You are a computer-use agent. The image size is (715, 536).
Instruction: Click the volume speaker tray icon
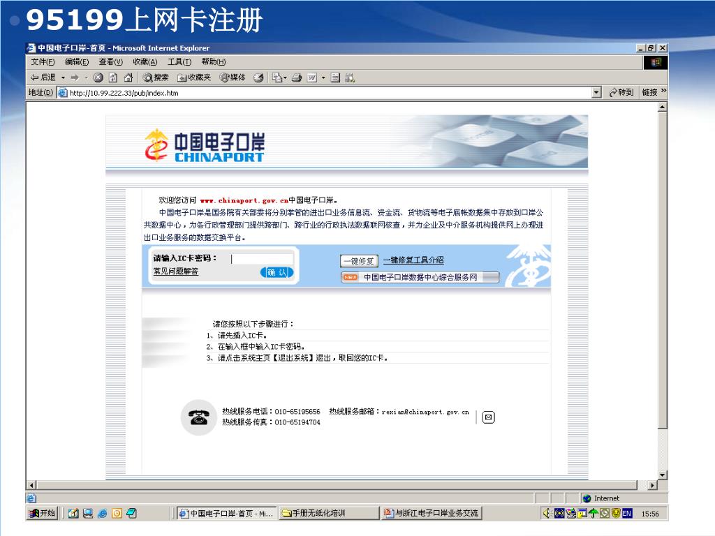547,514
